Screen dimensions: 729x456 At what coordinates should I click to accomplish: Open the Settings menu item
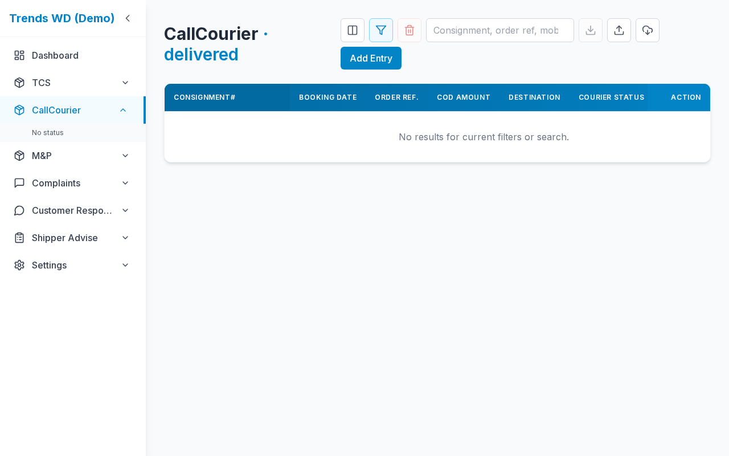click(73, 265)
